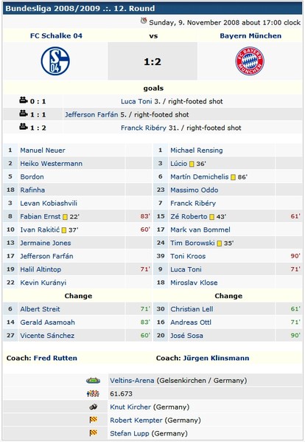
Task: Open coach Jürgen Klinsmann link
Action: (216, 359)
